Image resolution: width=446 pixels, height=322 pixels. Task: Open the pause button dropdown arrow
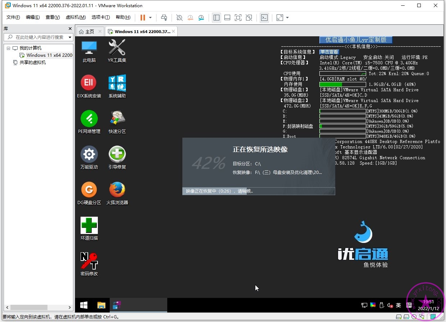tap(150, 17)
